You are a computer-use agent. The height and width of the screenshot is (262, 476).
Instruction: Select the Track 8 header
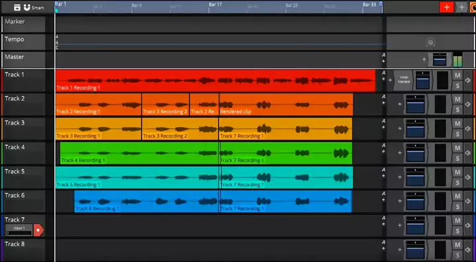click(24, 250)
